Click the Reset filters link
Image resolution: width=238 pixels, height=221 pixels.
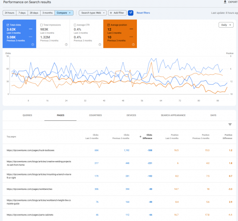coord(143,13)
